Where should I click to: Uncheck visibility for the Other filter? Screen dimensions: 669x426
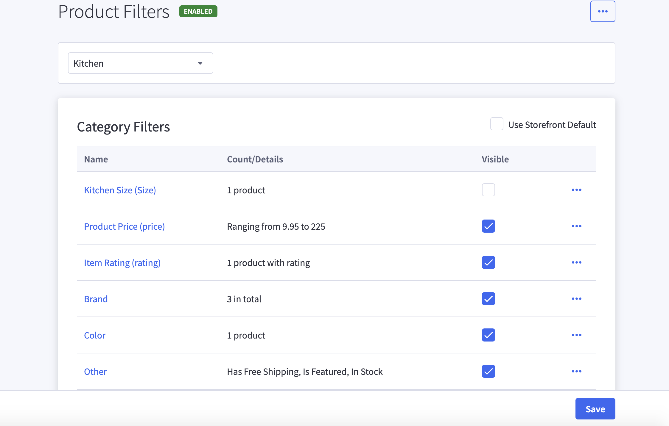click(488, 371)
